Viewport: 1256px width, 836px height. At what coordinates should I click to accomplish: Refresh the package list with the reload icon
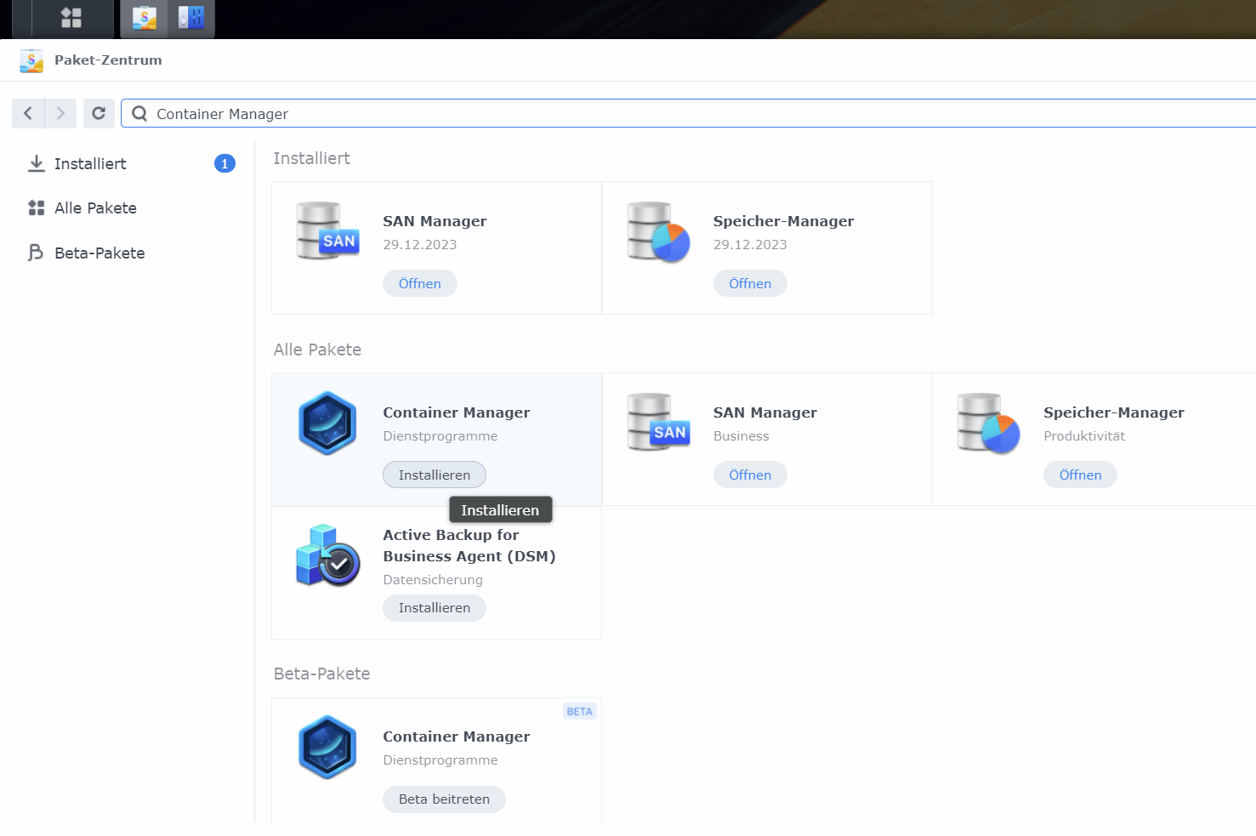(x=99, y=113)
